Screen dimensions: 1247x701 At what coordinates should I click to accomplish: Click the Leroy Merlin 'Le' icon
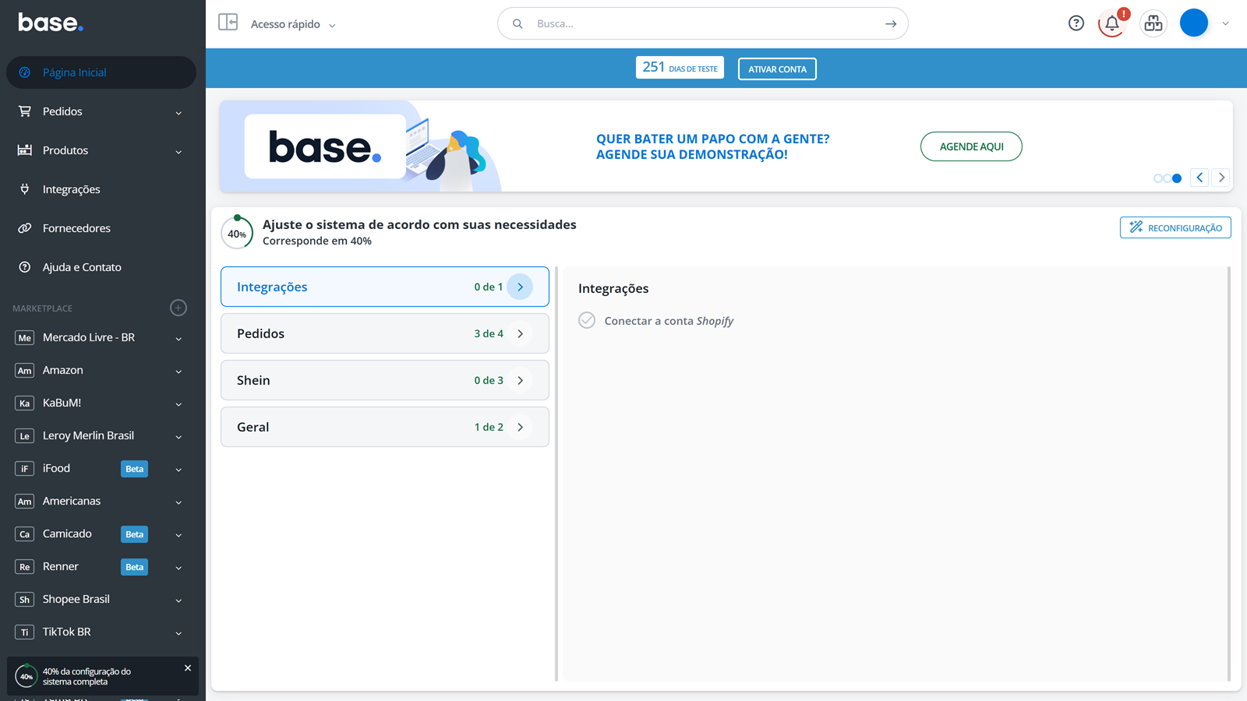[x=25, y=435]
